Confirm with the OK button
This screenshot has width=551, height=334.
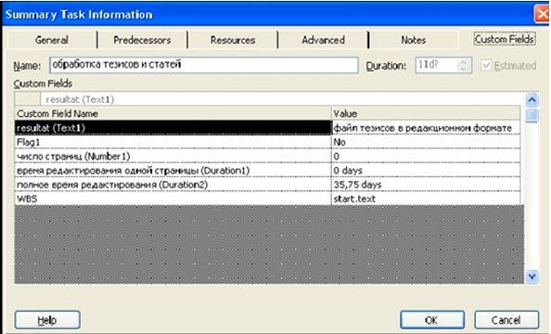click(432, 320)
